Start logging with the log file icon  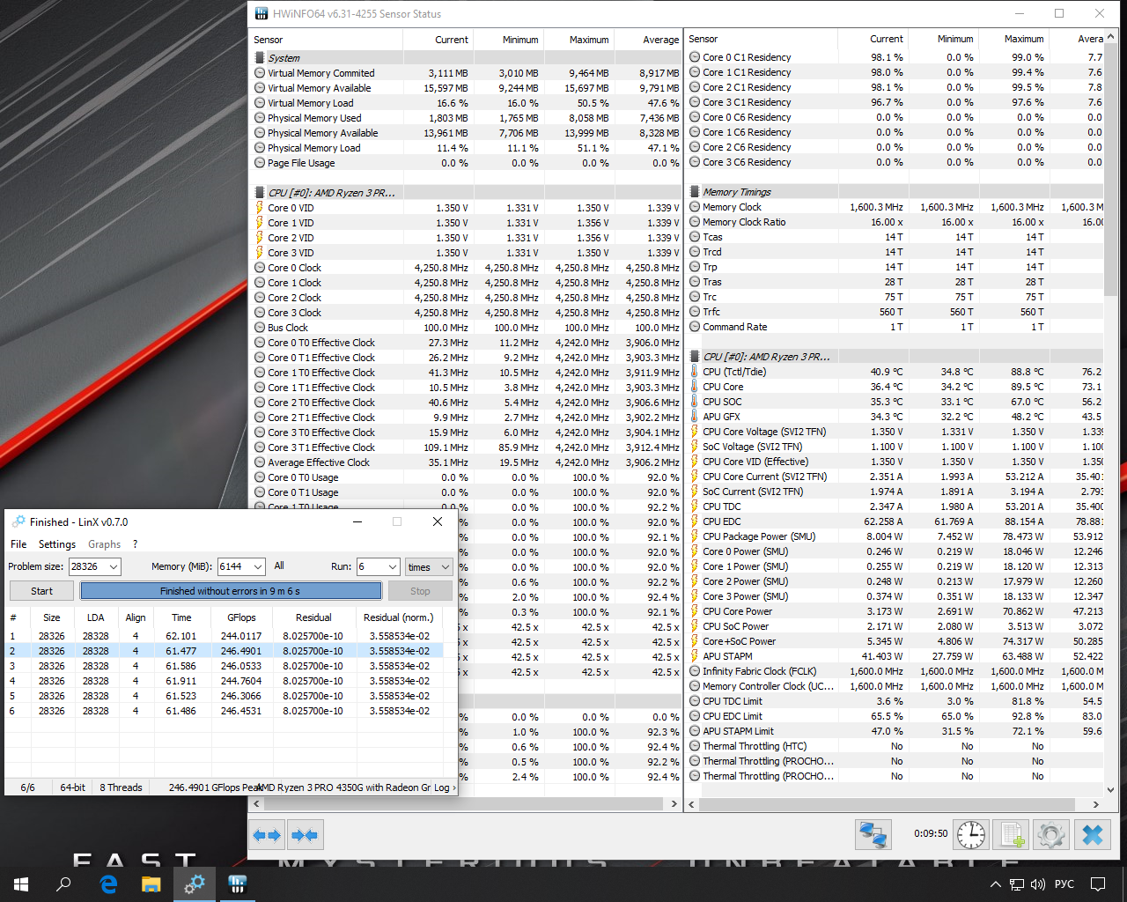tap(1012, 834)
